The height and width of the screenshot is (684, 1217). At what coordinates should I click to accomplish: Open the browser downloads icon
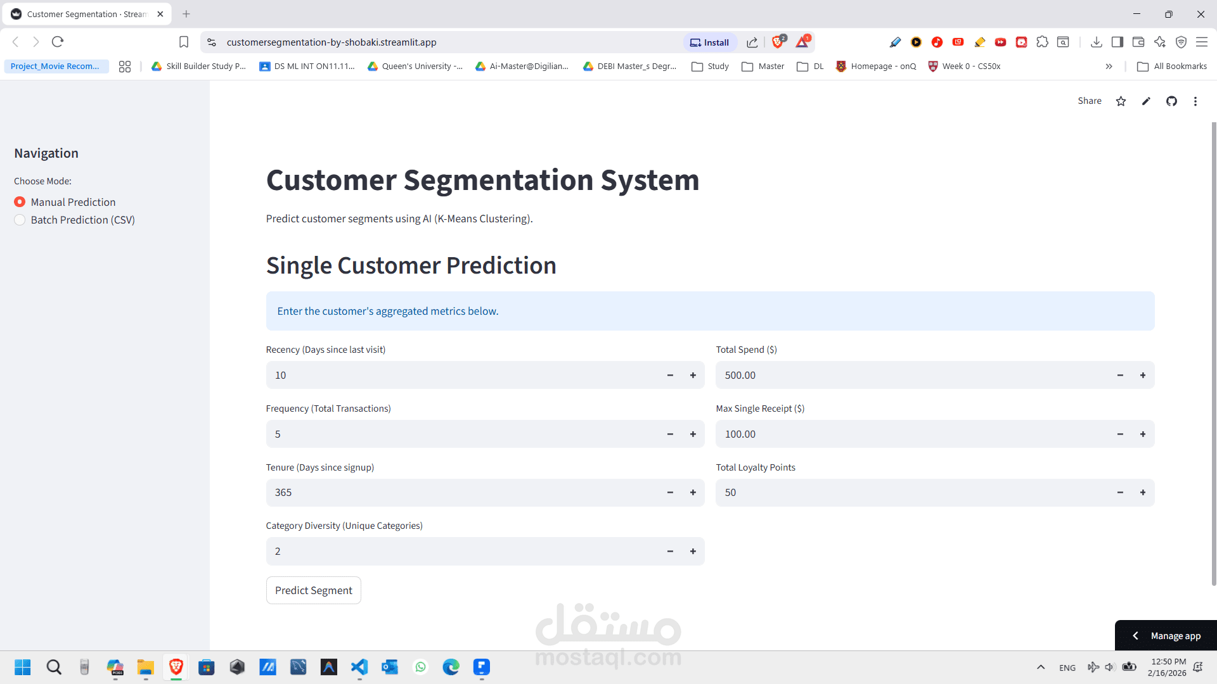click(1096, 42)
